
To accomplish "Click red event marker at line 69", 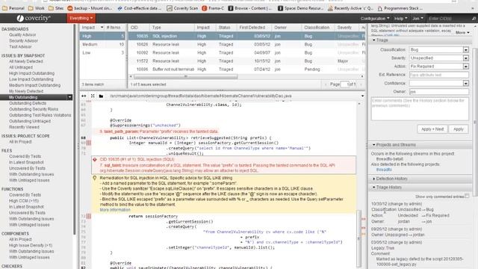I will click(89, 143).
